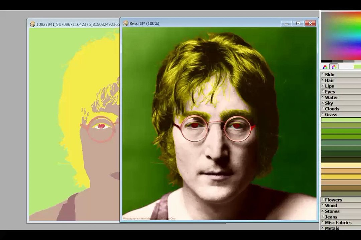Minimize the Result3 window
This screenshot has width=361, height=240.
pos(287,23)
